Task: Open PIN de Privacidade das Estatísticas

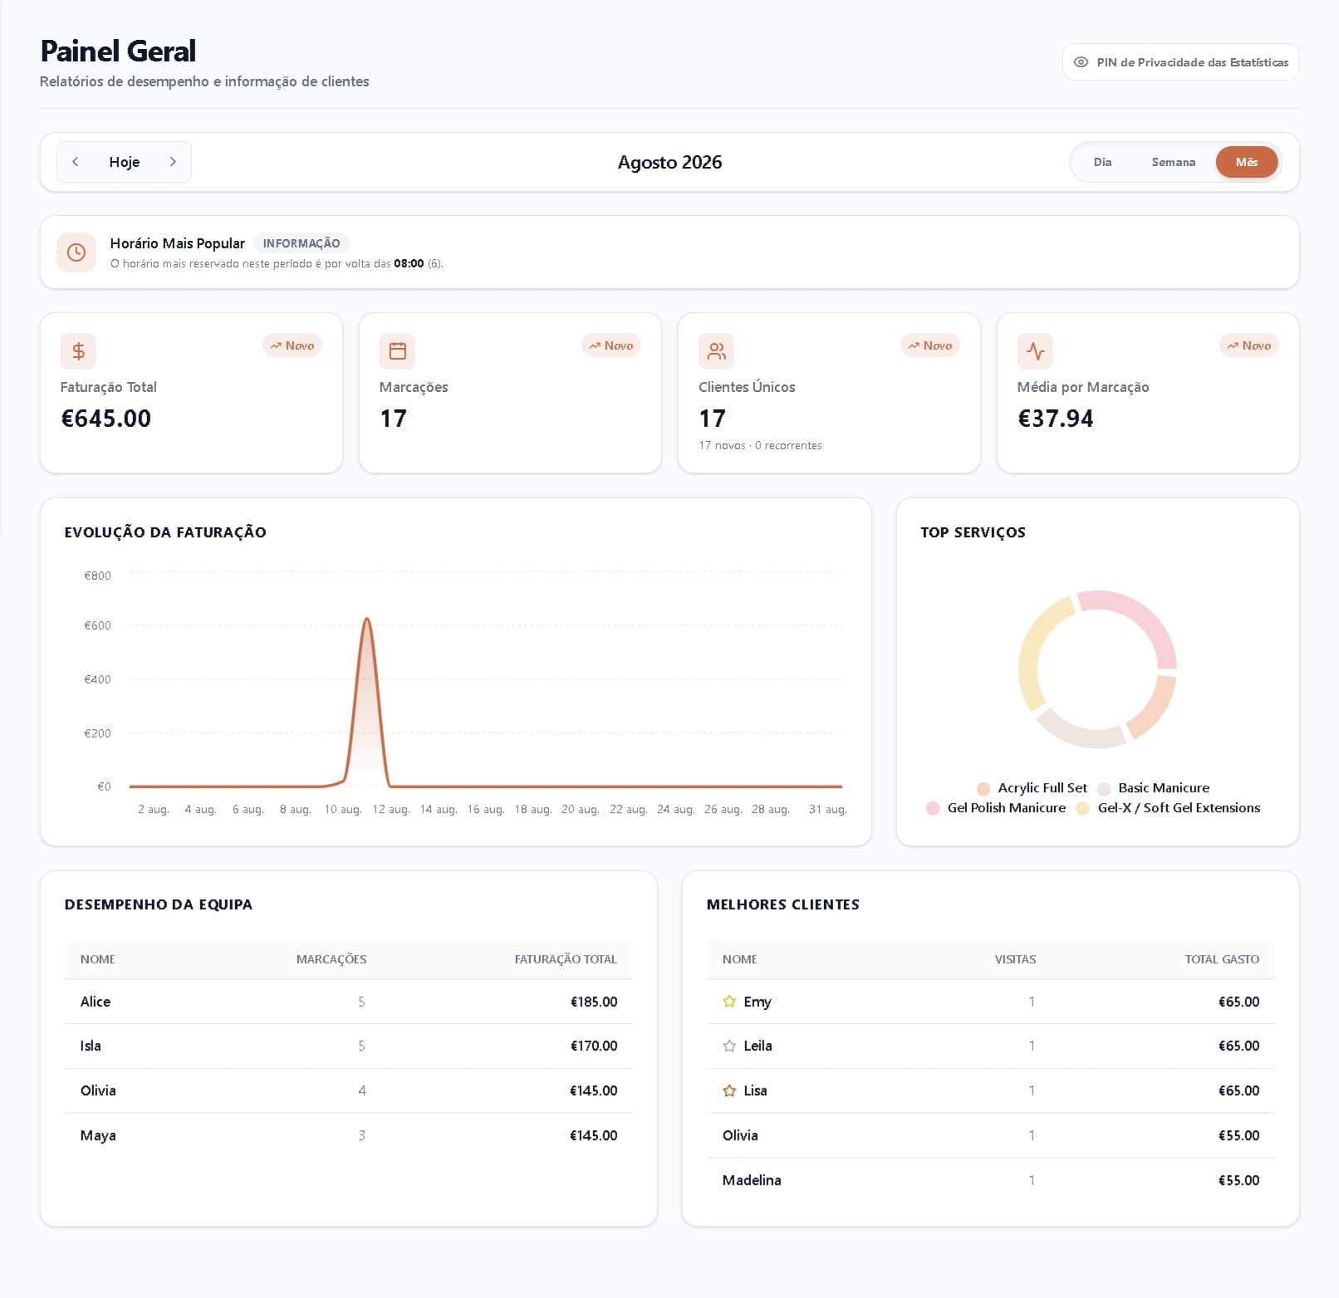Action: (x=1180, y=62)
